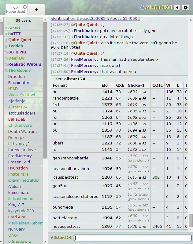Click Finchinator in the user list

(23, 82)
